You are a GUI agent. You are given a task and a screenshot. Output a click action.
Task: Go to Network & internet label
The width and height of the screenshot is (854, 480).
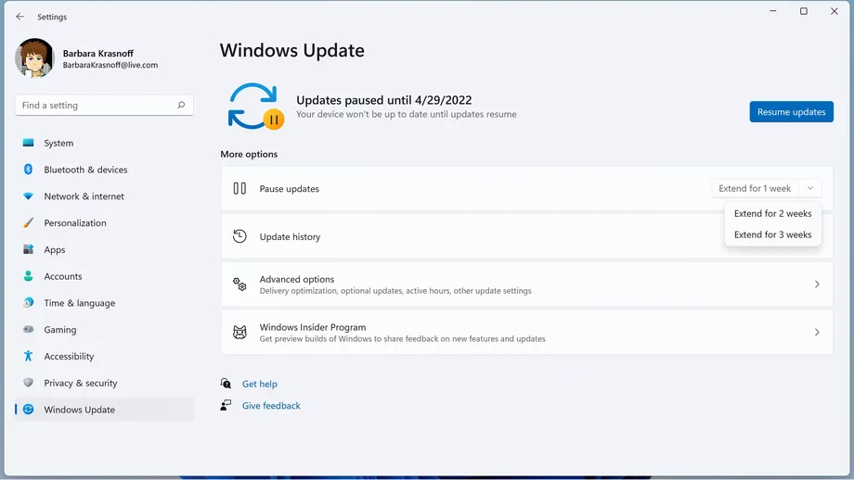click(x=84, y=196)
